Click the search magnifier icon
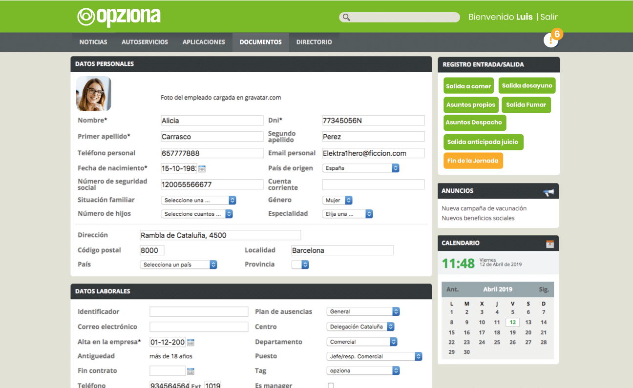This screenshot has height=388, width=633. coord(346,18)
